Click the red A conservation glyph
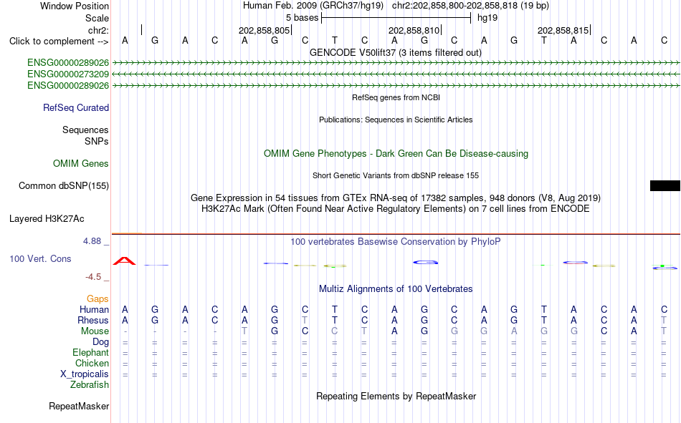 tap(124, 261)
